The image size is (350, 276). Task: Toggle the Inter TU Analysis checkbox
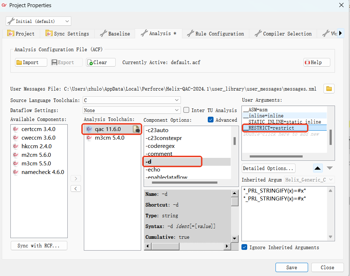[186, 110]
